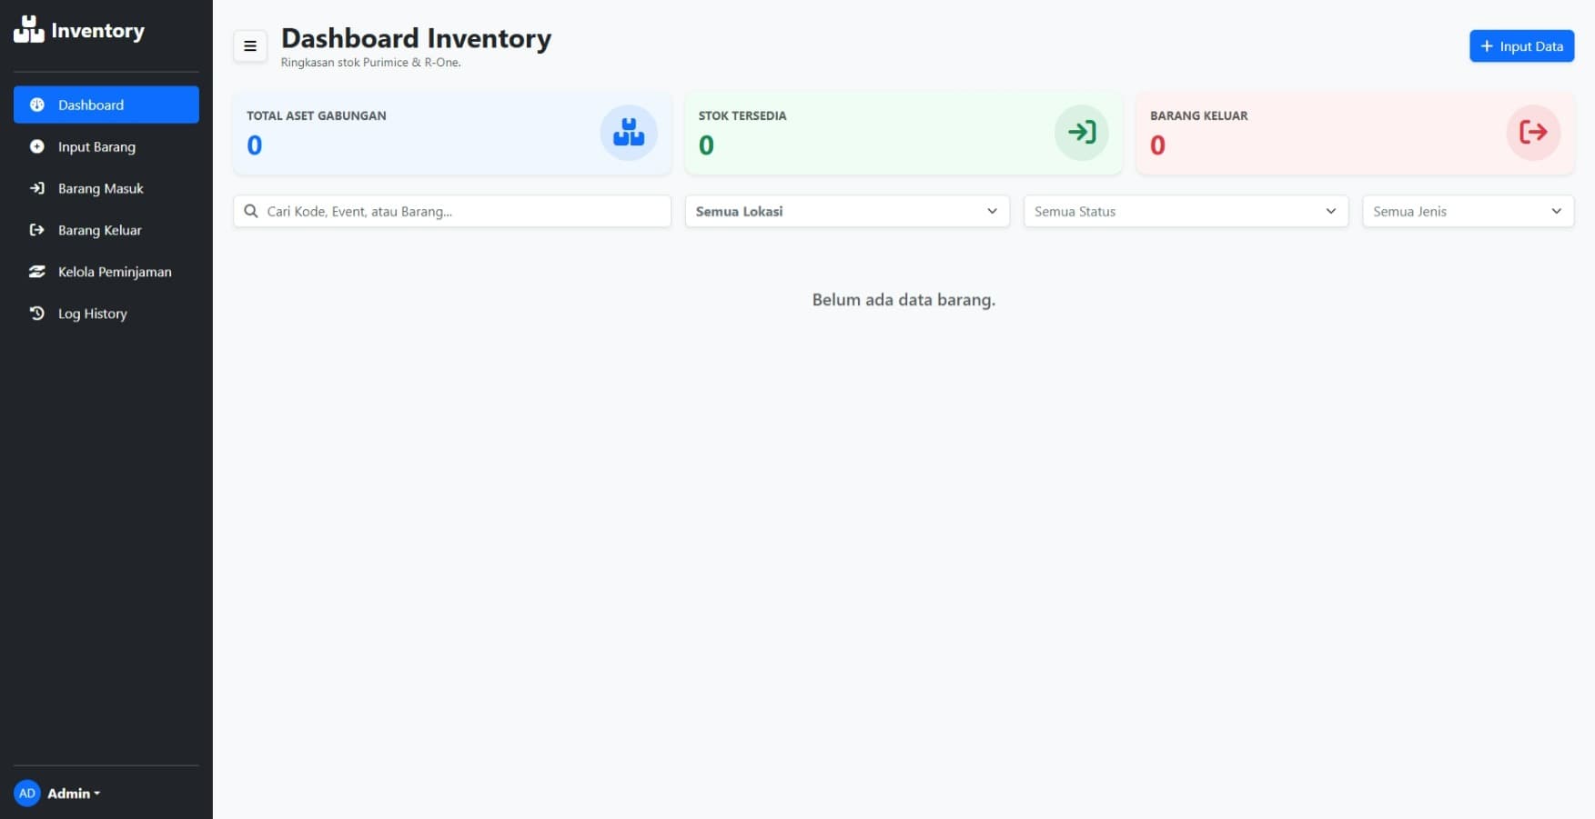
Task: Open the Barang Masuk menu item
Action: [106, 188]
